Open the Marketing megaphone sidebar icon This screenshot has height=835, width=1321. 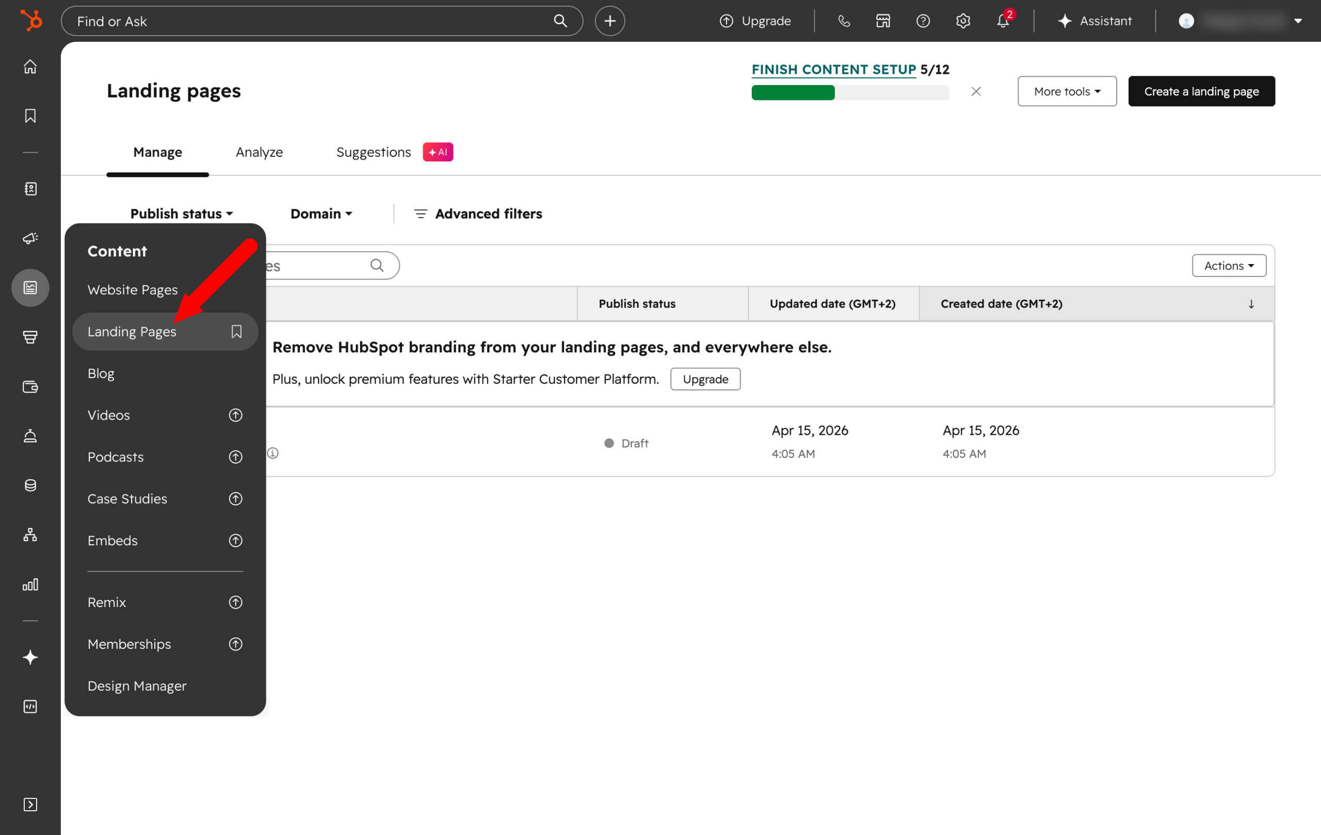(30, 238)
